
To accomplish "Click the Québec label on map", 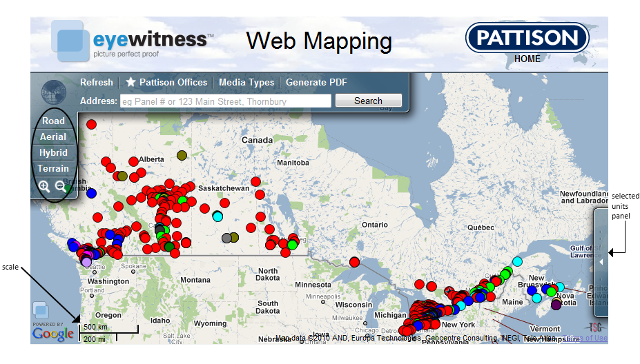I will click(x=481, y=228).
